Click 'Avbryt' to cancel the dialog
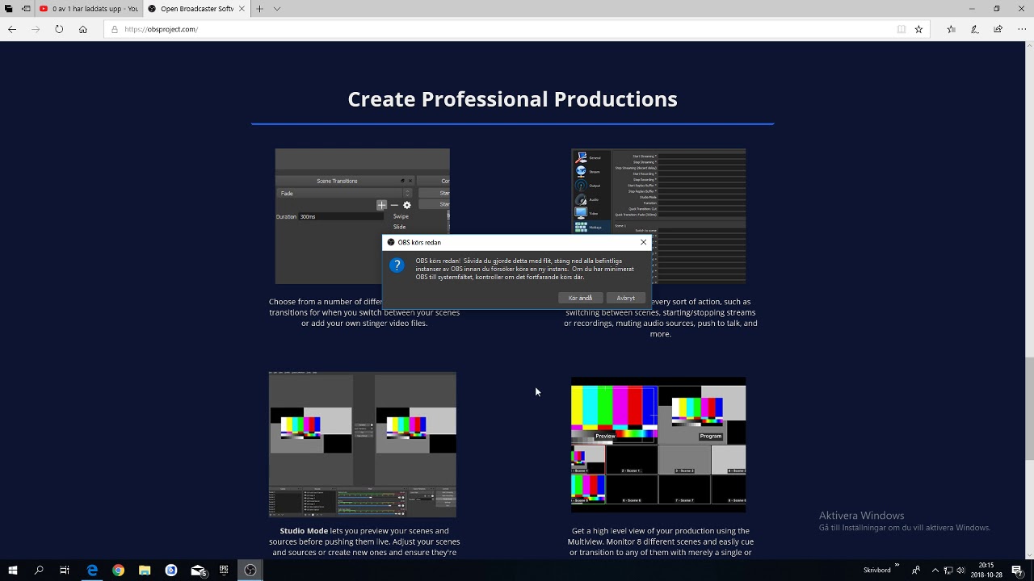This screenshot has width=1034, height=581. click(626, 298)
